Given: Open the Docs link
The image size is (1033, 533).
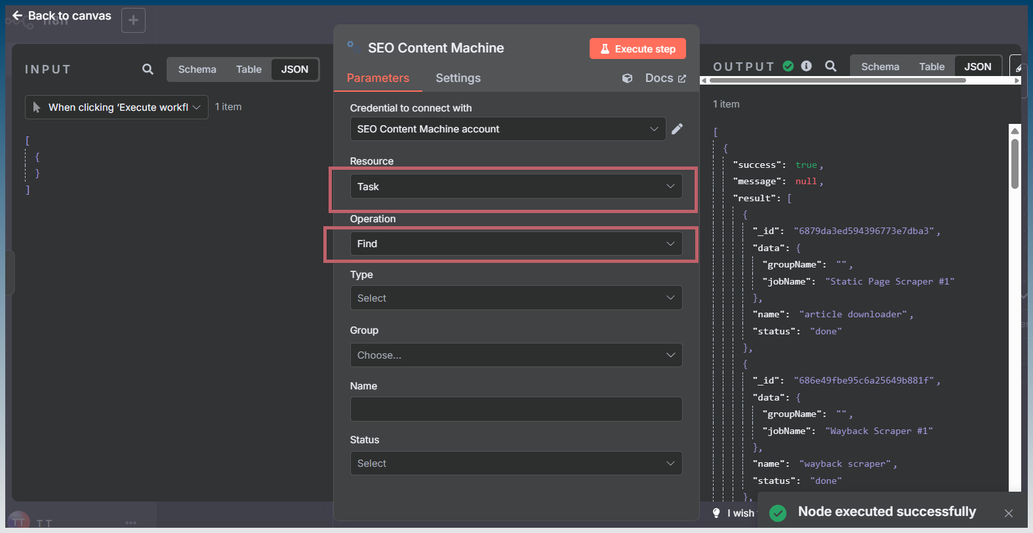Looking at the screenshot, I should tap(665, 78).
